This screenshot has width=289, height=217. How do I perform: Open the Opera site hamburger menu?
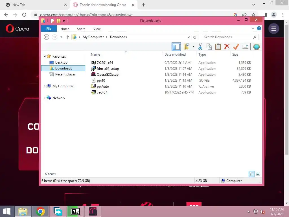(274, 29)
